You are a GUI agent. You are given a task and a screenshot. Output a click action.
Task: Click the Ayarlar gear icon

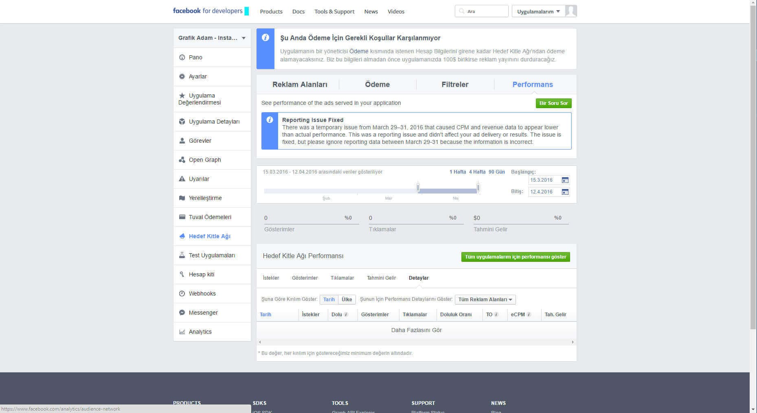tap(182, 76)
